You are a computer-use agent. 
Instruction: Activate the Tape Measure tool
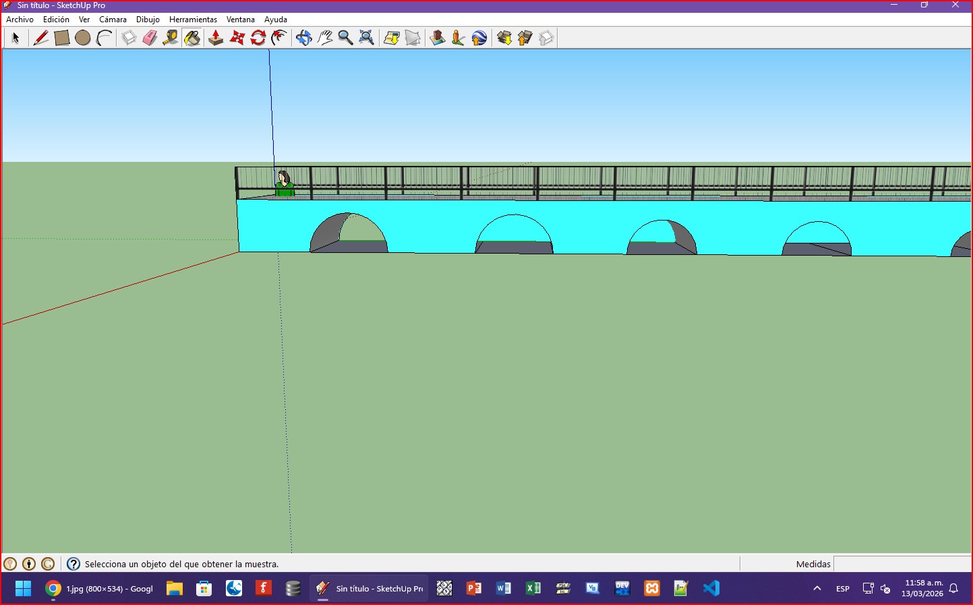click(x=171, y=38)
